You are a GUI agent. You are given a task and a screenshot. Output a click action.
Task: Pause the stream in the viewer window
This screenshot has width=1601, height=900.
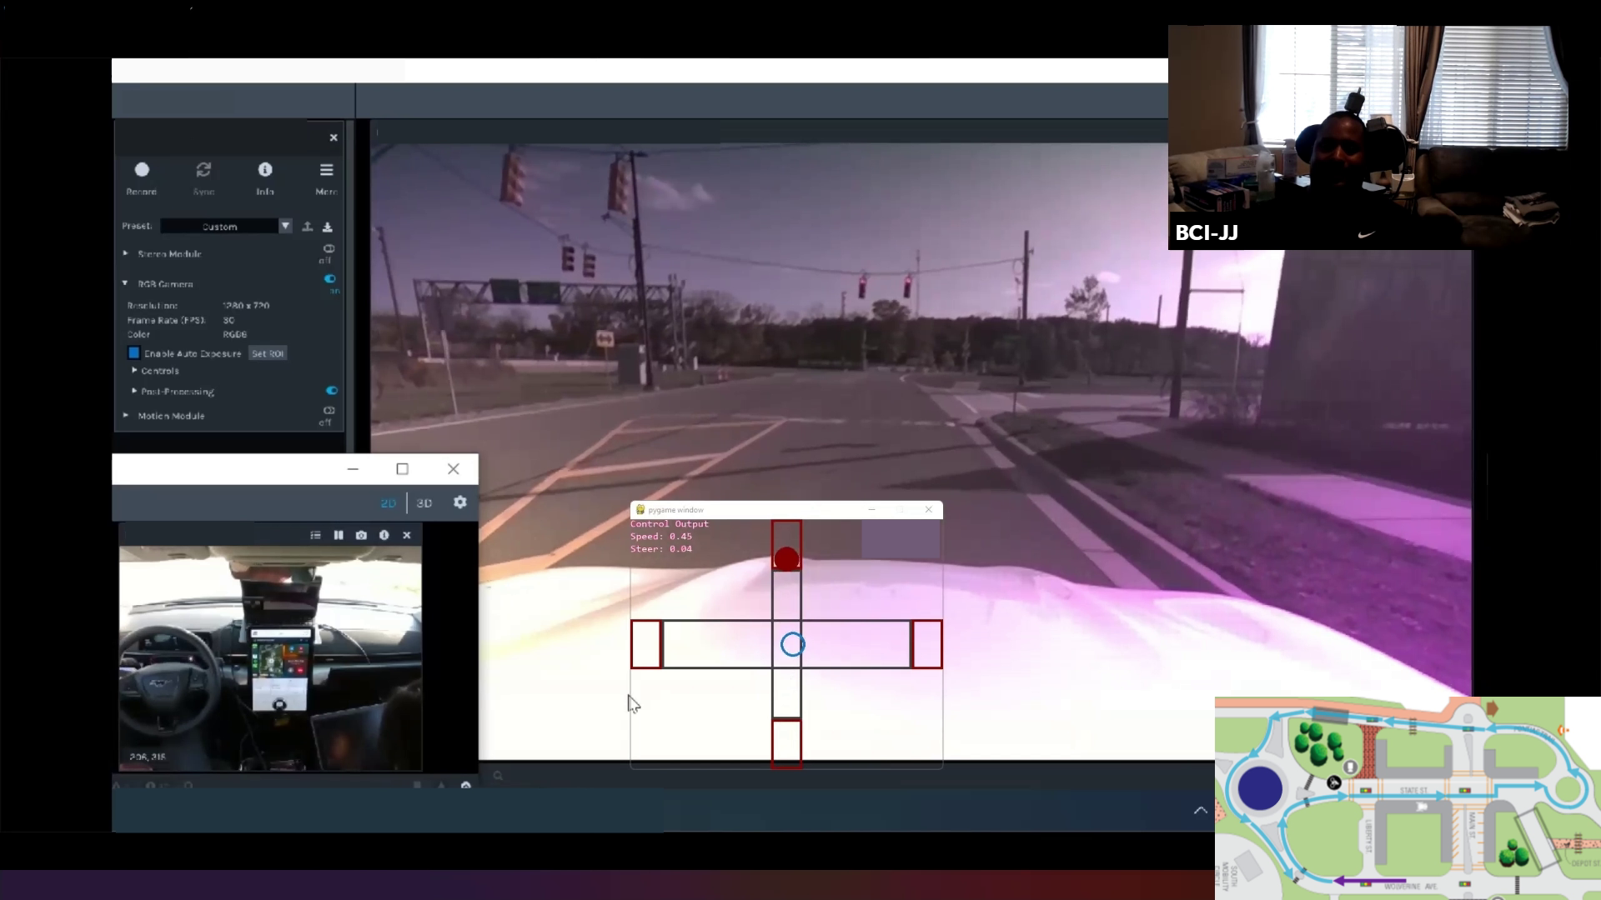point(339,535)
